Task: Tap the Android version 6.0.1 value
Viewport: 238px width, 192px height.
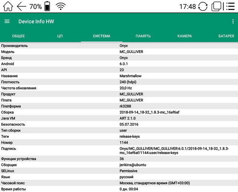Action: click(123, 64)
